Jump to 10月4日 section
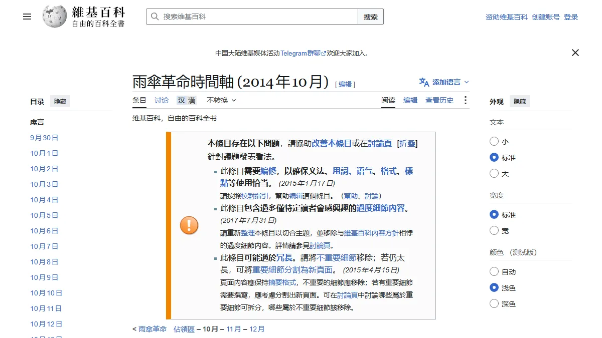This screenshot has height=338, width=602. pos(44,200)
